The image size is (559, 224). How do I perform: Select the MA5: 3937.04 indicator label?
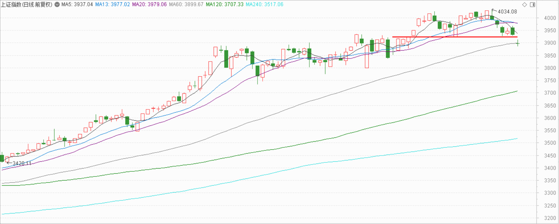pyautogui.click(x=77, y=4)
